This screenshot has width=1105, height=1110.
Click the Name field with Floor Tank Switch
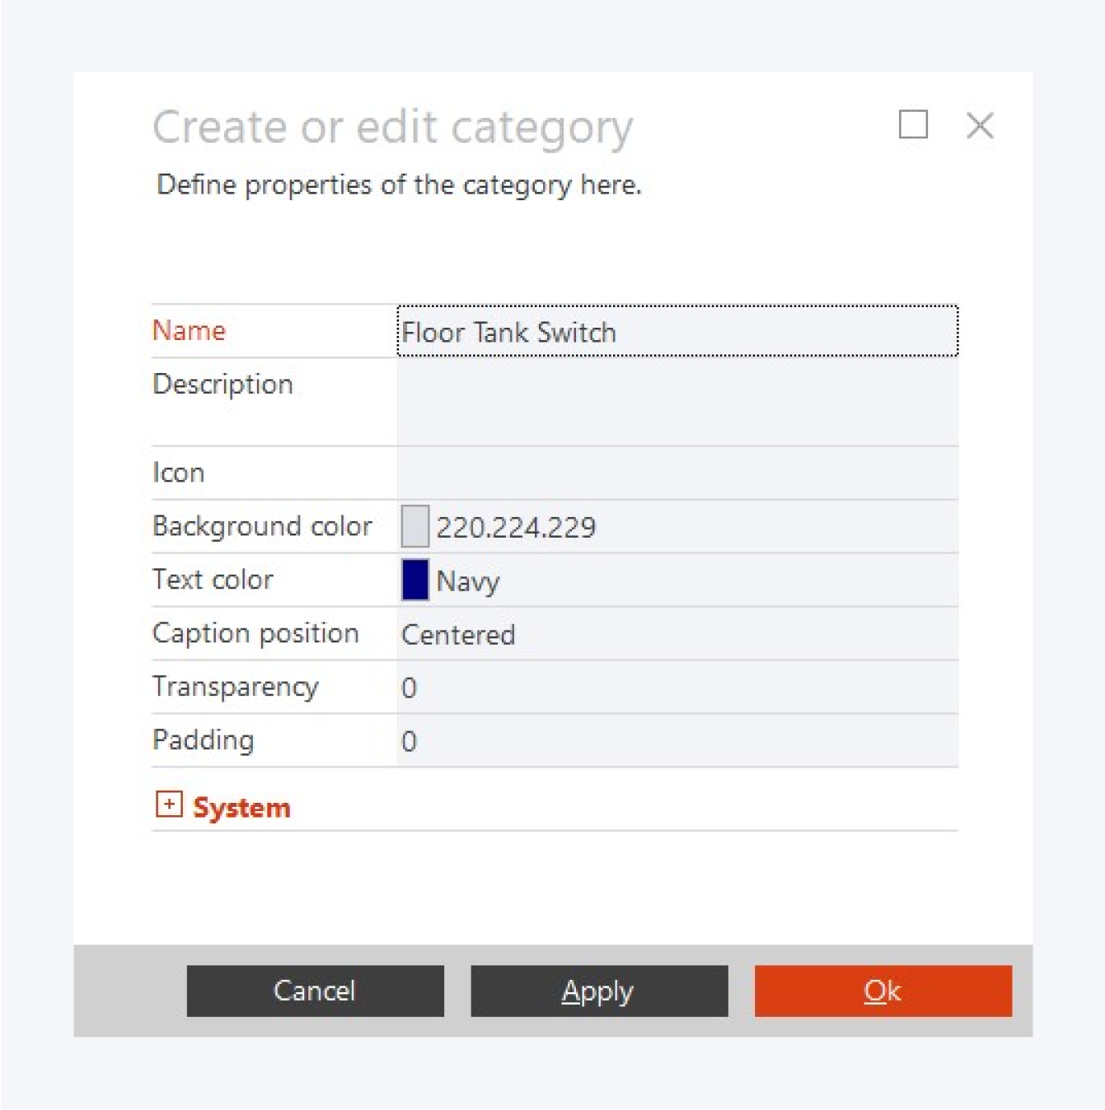pyautogui.click(x=676, y=332)
